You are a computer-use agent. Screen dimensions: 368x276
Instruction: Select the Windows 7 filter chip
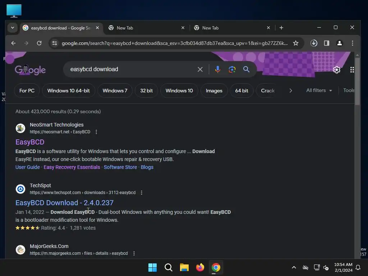tap(115, 91)
